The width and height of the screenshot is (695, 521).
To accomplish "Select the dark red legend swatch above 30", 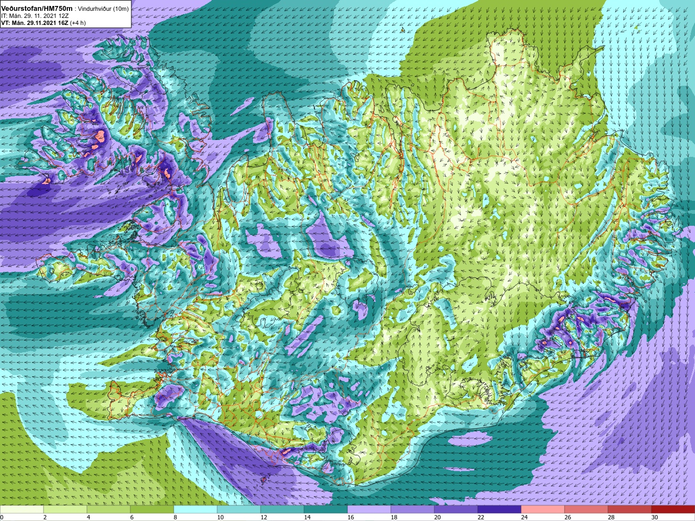I will click(673, 510).
